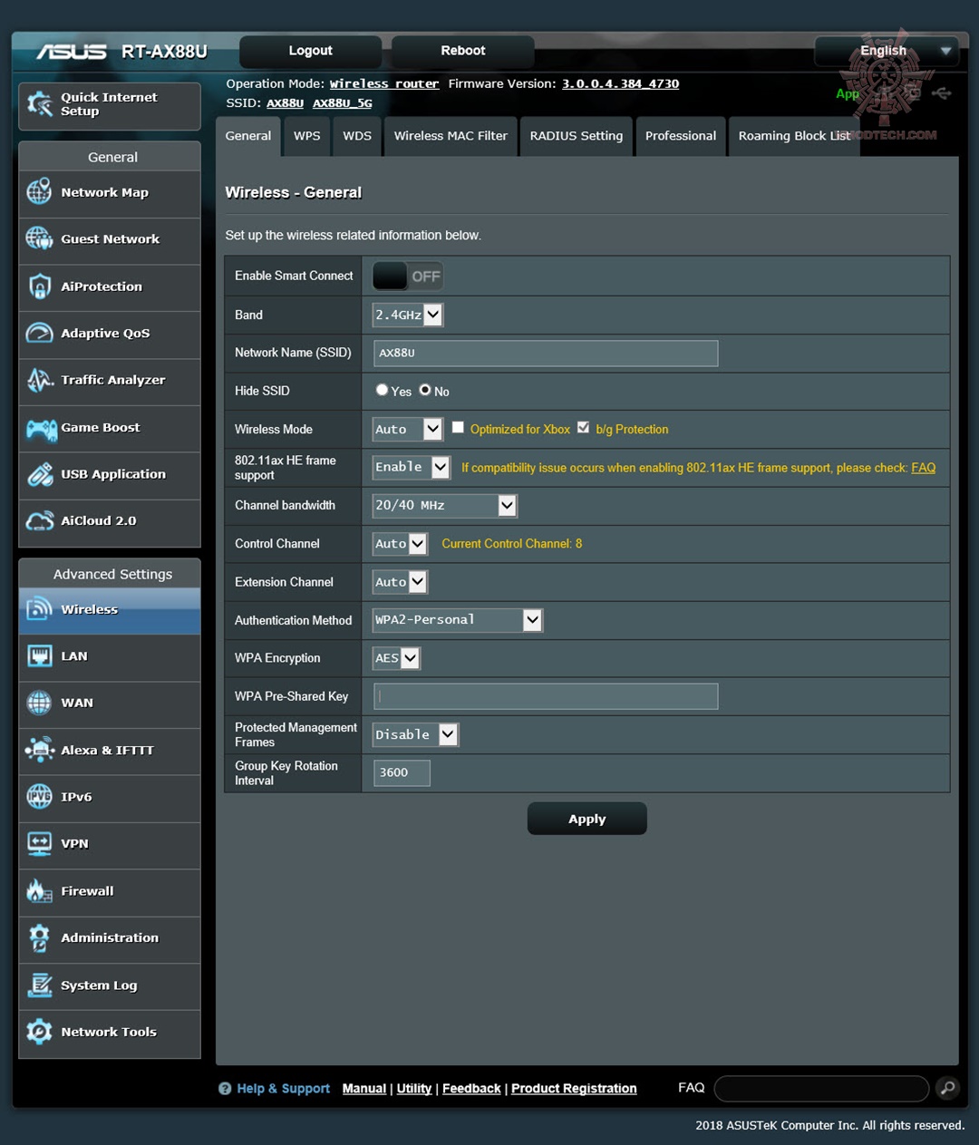The width and height of the screenshot is (979, 1145).
Task: Open the WPA Encryption dropdown
Action: click(396, 658)
